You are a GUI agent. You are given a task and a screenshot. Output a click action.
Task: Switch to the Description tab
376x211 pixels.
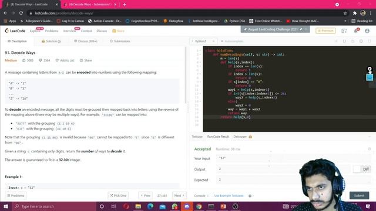(x=17, y=41)
